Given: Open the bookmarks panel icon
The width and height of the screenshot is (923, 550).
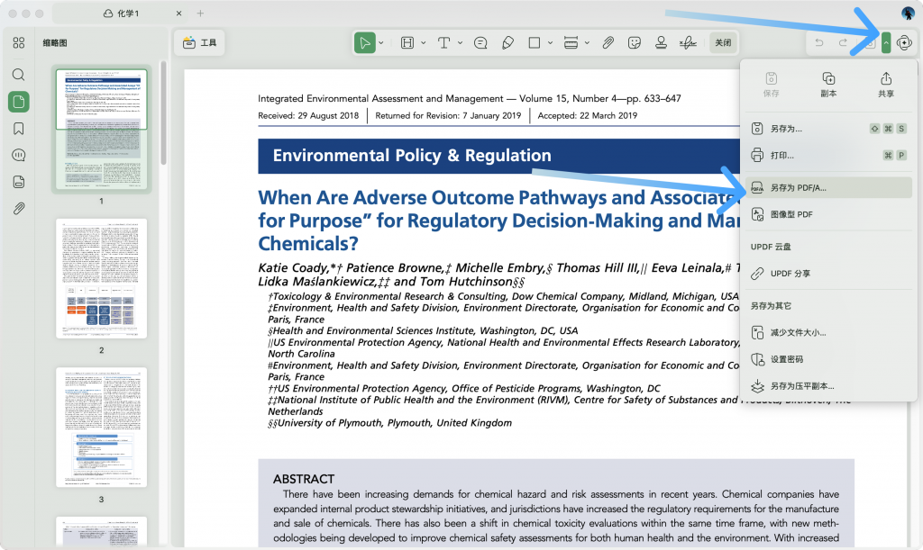Looking at the screenshot, I should pyautogui.click(x=19, y=129).
